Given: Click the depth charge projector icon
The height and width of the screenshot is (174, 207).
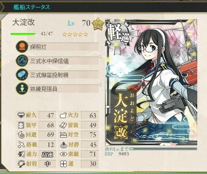Looking at the screenshot, I should tap(22, 75).
